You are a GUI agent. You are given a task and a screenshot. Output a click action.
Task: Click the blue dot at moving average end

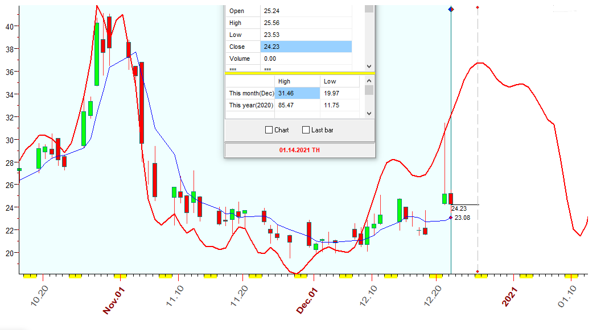click(451, 218)
